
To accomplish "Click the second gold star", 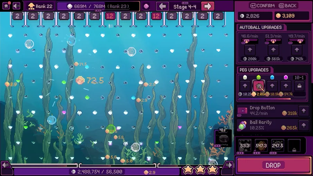I will (200, 169).
